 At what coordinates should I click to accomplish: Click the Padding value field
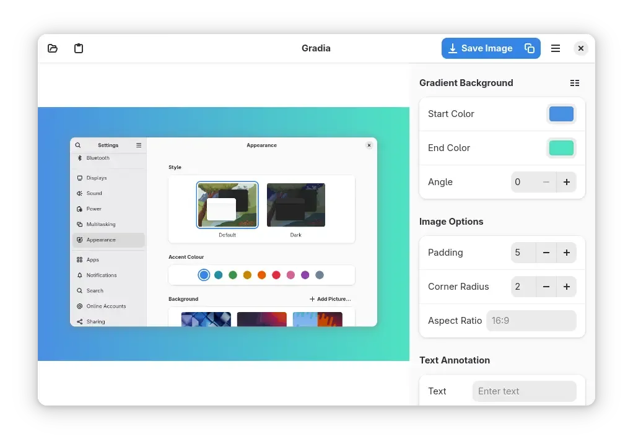tap(523, 253)
